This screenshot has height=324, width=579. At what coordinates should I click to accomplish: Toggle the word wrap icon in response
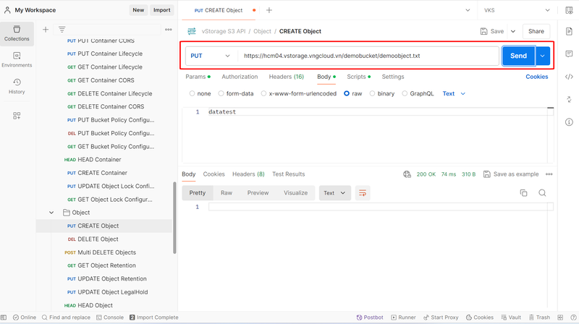363,193
